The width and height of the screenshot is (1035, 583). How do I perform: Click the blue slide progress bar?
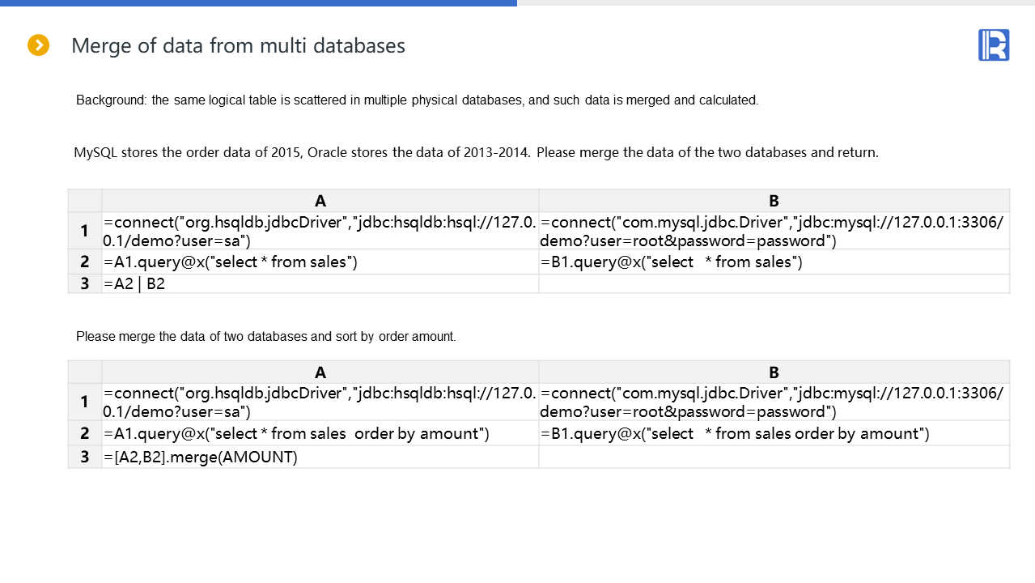tap(258, 3)
